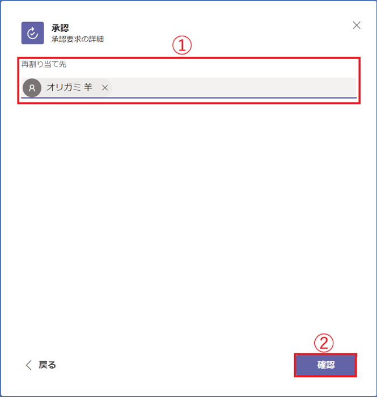377x397 pixels.
Task: Click the purple Approvals app icon
Action: (32, 33)
